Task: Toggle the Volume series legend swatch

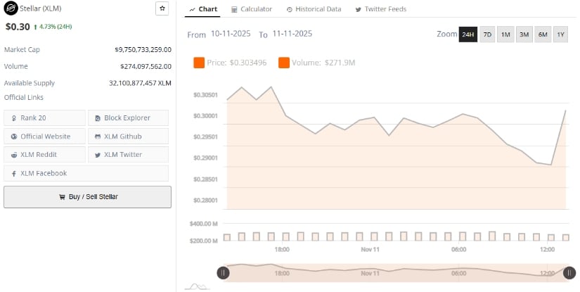Action: [284, 63]
